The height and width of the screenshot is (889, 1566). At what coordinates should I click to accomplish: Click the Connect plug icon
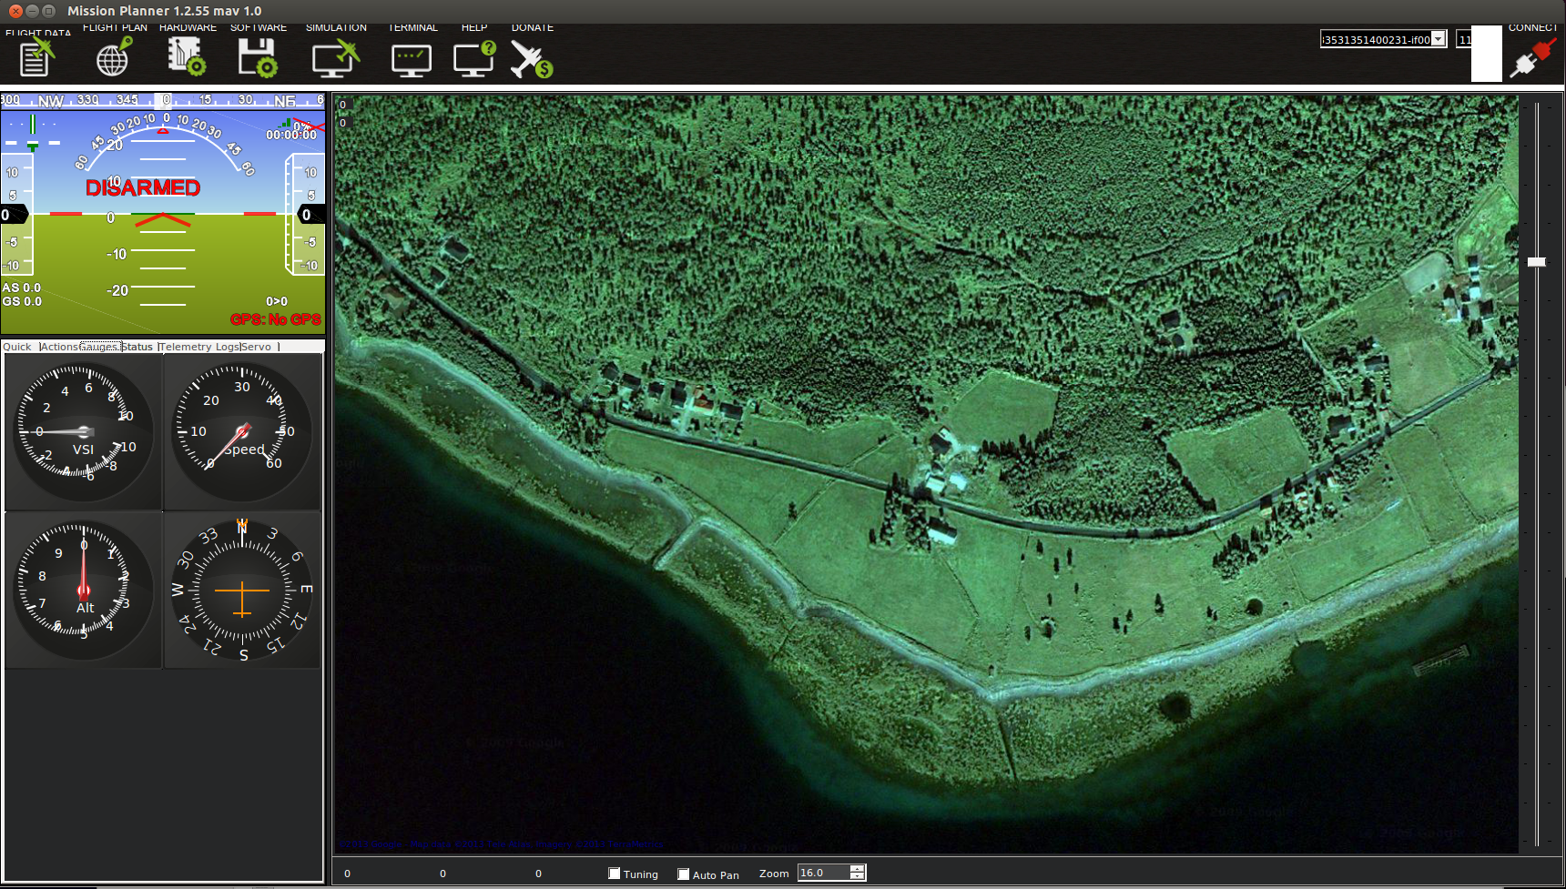pyautogui.click(x=1532, y=58)
